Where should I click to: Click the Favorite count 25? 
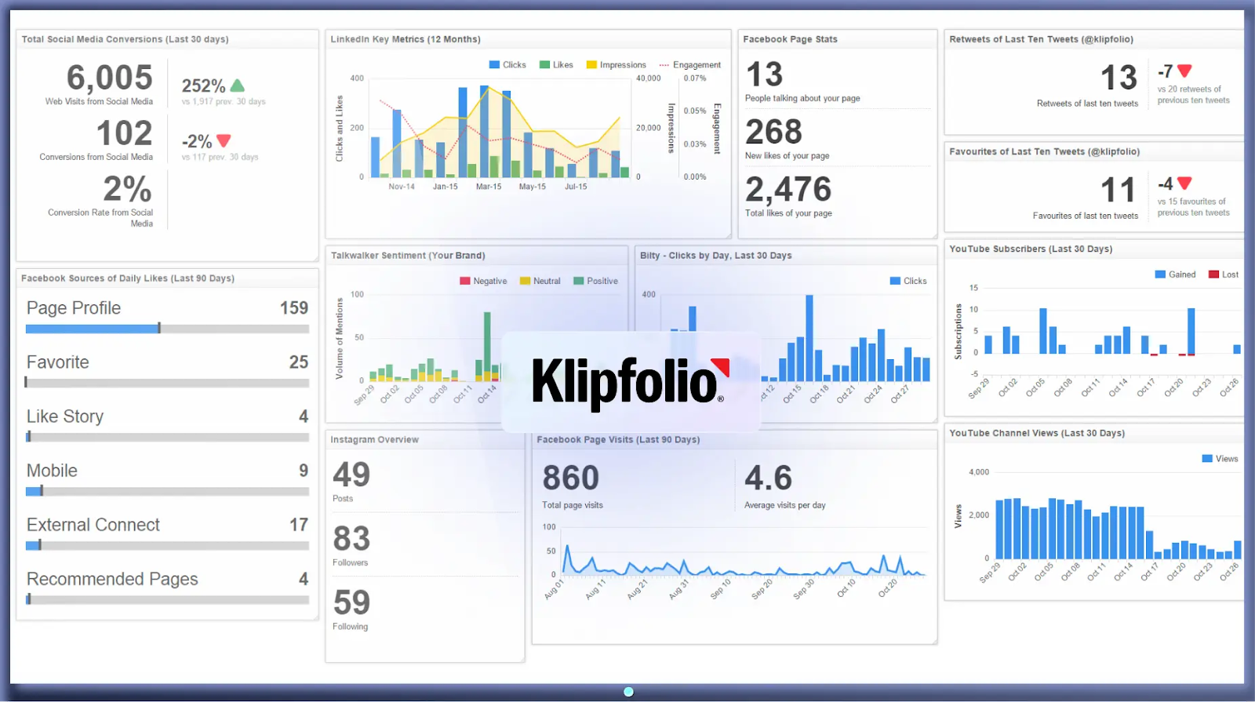pos(299,362)
